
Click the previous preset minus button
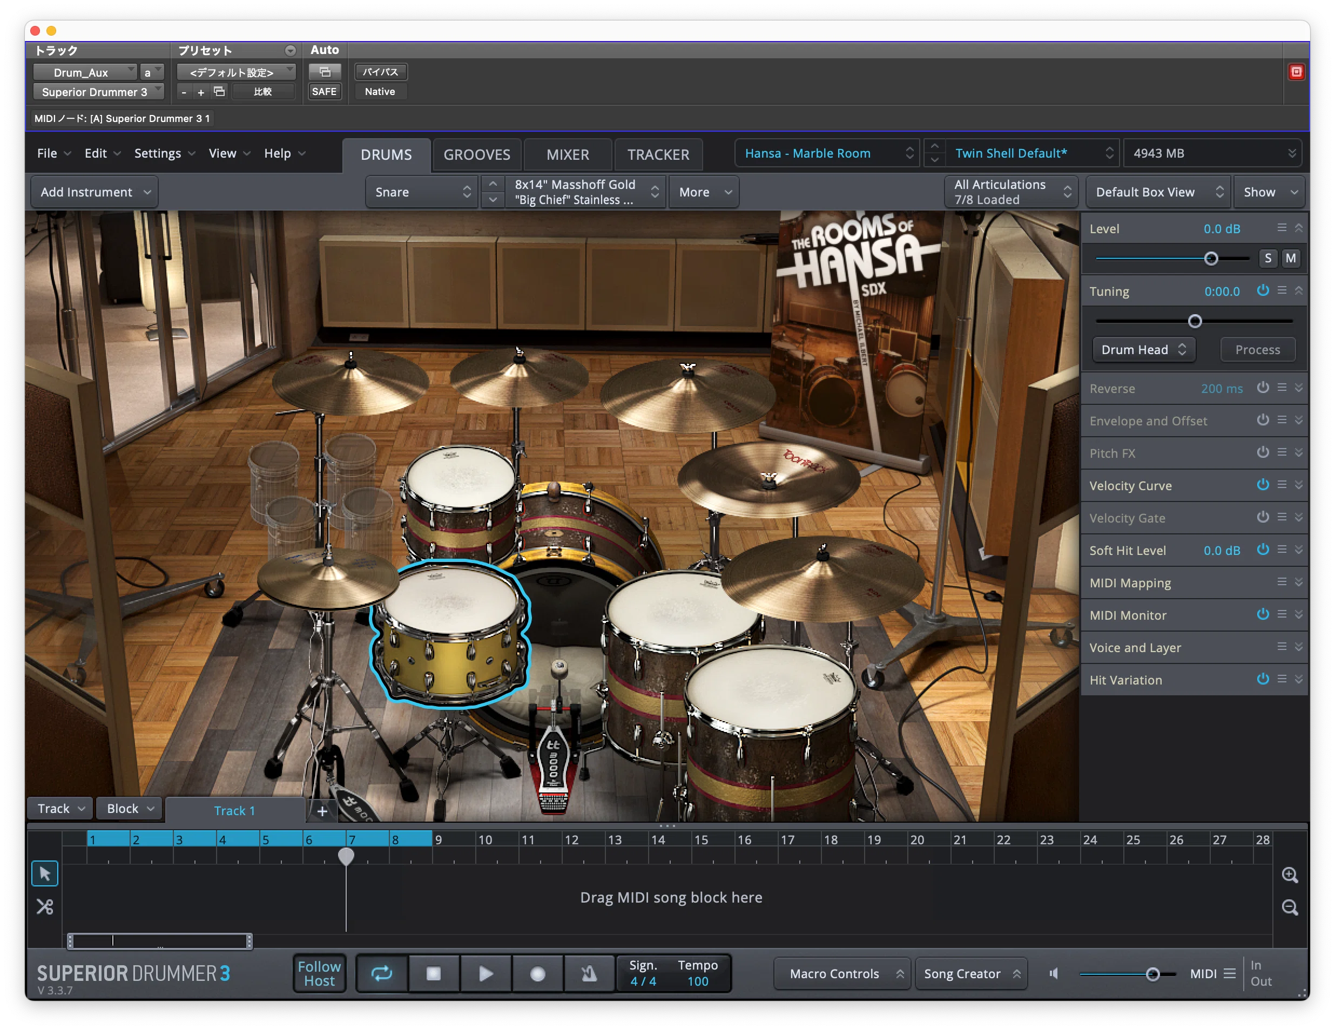(x=184, y=92)
